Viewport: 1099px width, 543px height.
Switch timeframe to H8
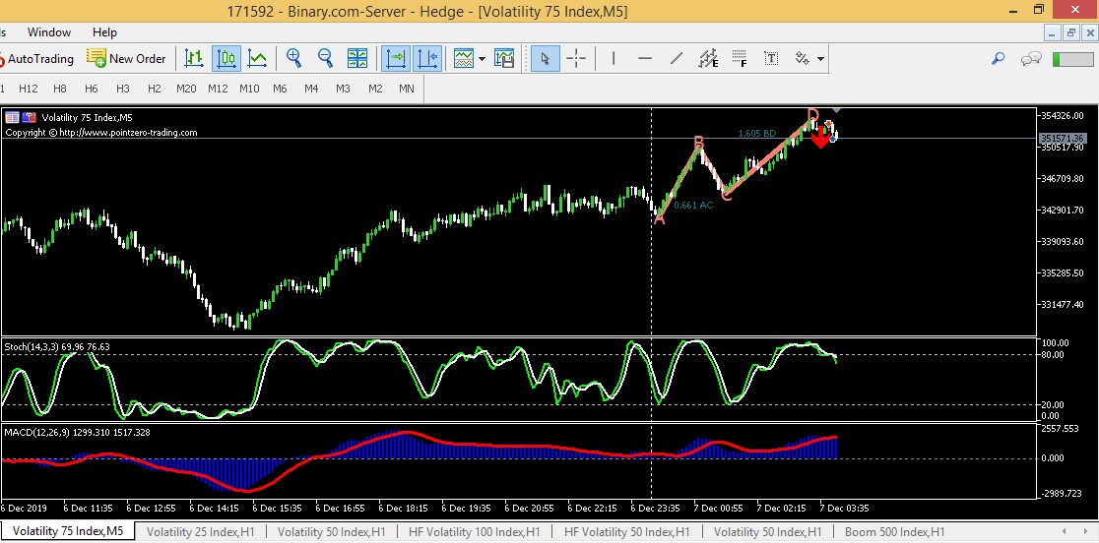click(60, 89)
